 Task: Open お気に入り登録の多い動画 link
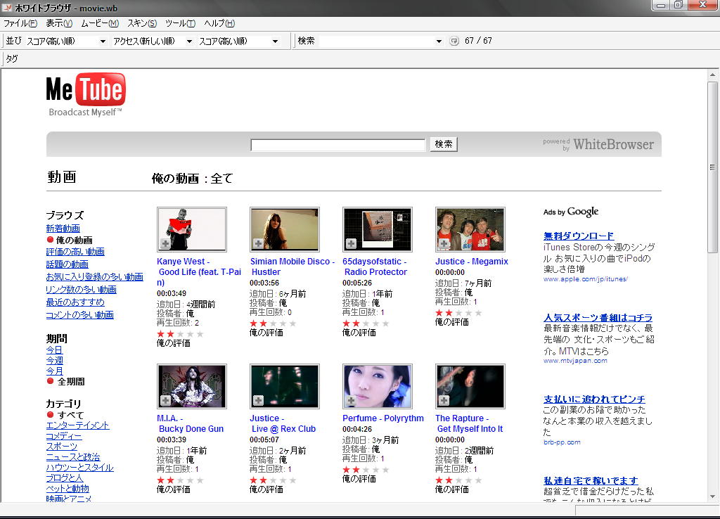pos(95,276)
